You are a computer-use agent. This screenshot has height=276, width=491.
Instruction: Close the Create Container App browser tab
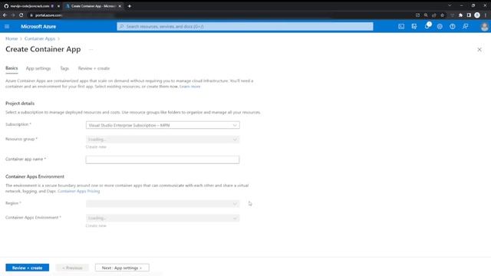pos(120,6)
